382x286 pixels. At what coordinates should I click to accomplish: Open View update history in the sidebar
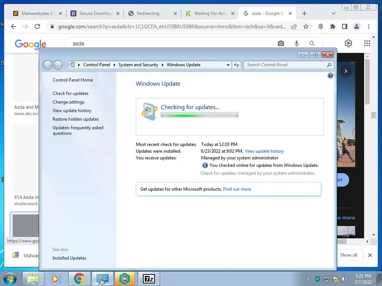(72, 110)
